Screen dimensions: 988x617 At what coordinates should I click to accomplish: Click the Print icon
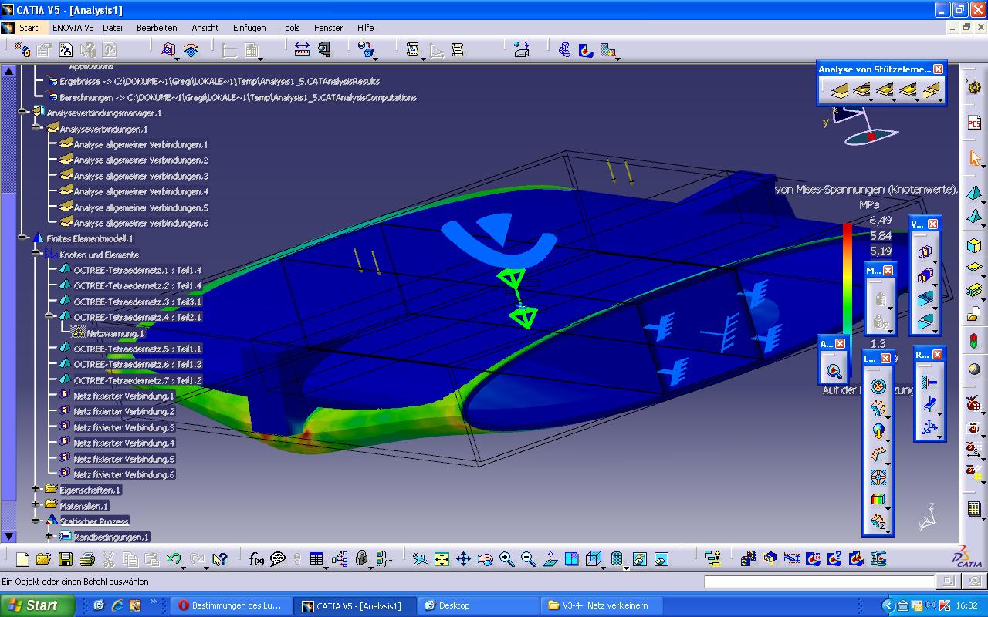click(x=86, y=559)
